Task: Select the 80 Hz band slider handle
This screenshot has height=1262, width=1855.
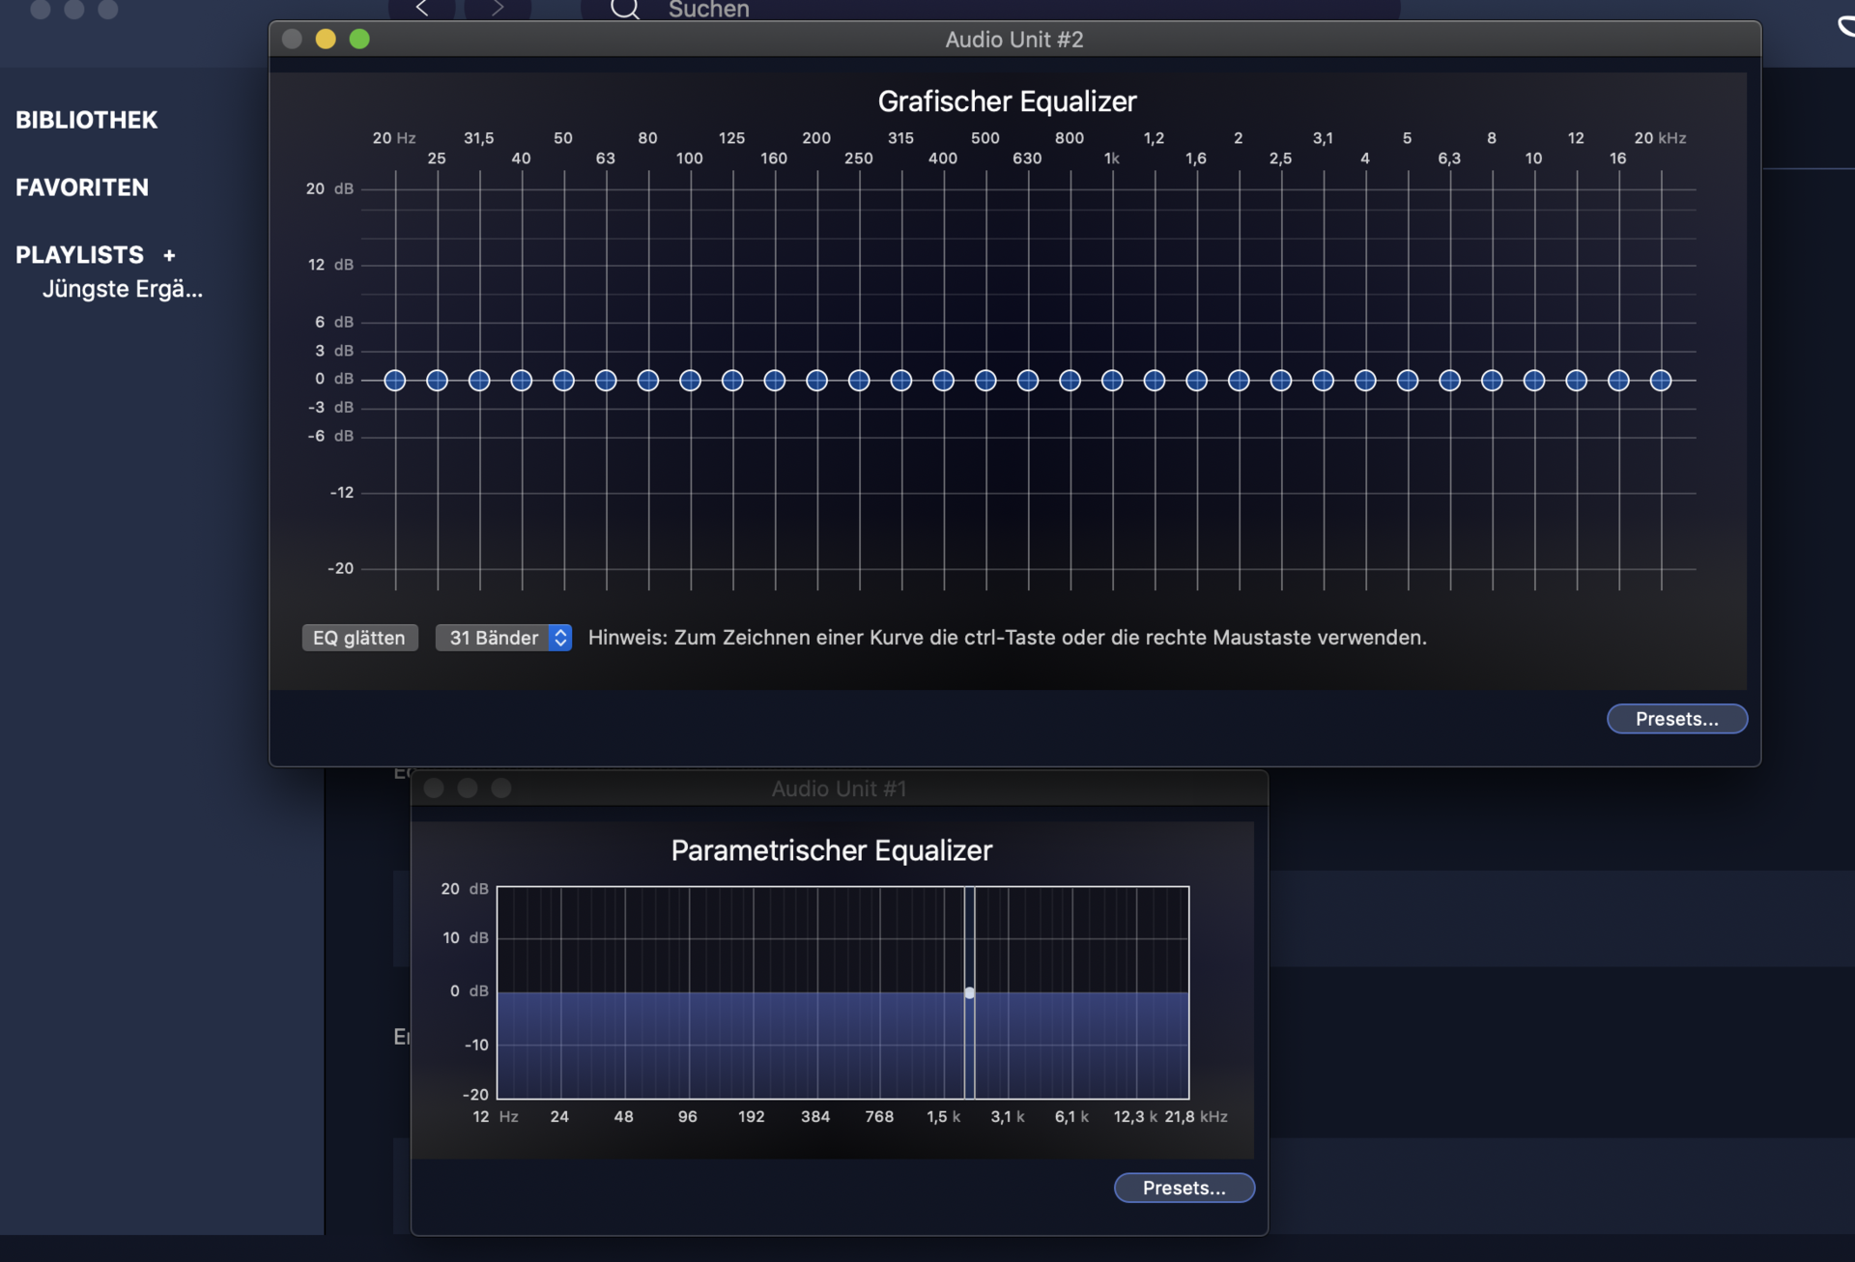Action: [648, 381]
